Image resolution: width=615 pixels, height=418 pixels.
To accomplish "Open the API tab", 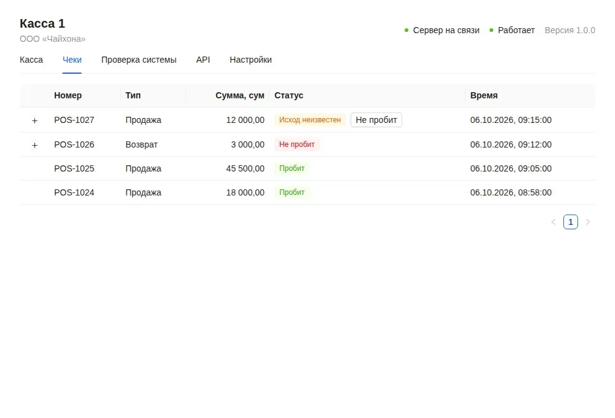I will (203, 60).
